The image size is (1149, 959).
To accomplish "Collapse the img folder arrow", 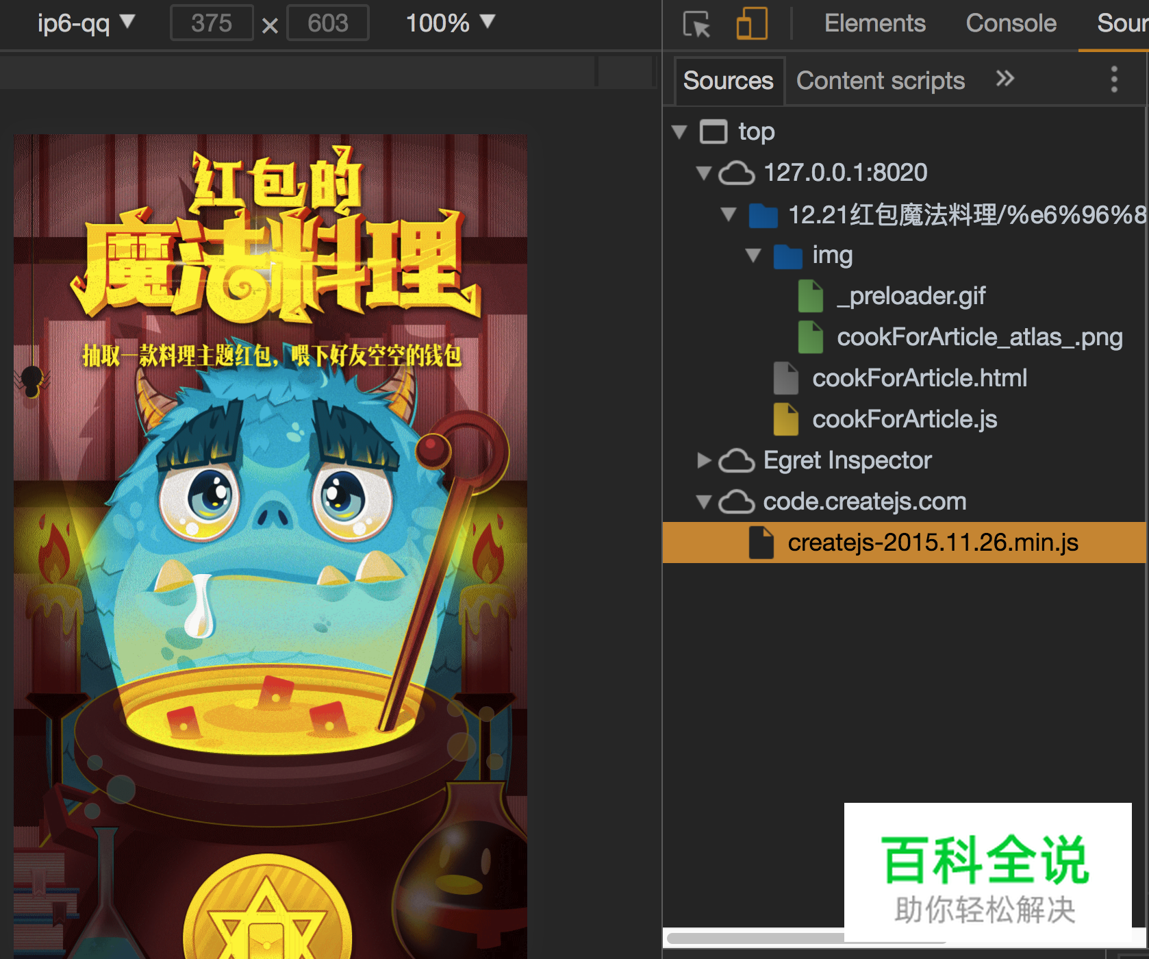I will 753,255.
